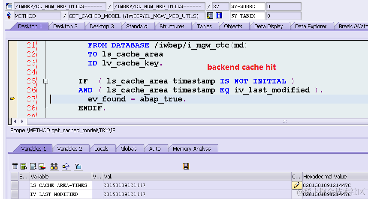Image resolution: width=368 pixels, height=199 pixels.
Task: Click the select-all corner cell of variables table
Action: [14, 176]
